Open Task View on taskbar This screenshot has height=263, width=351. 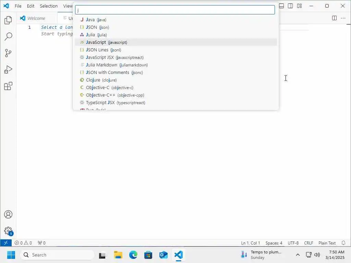(x=103, y=255)
